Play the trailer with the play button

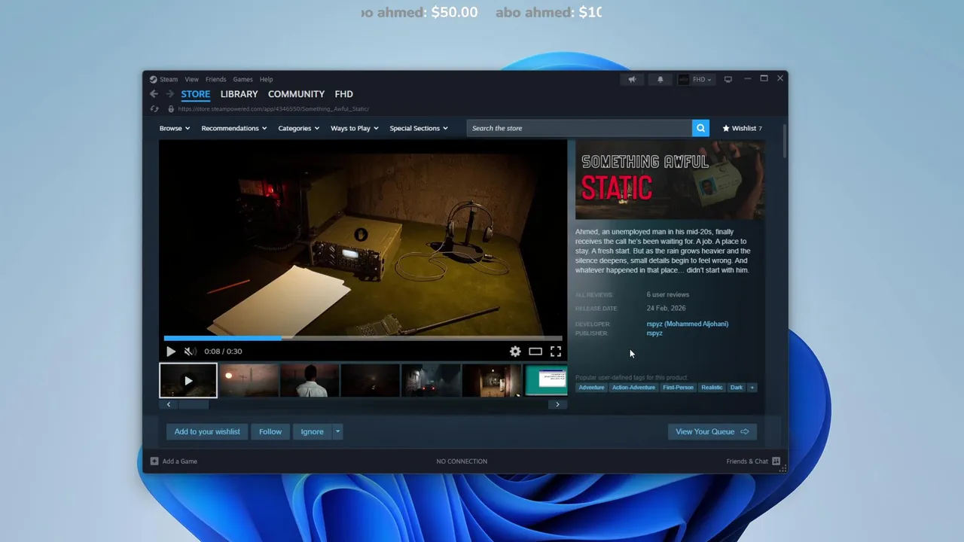click(x=171, y=352)
